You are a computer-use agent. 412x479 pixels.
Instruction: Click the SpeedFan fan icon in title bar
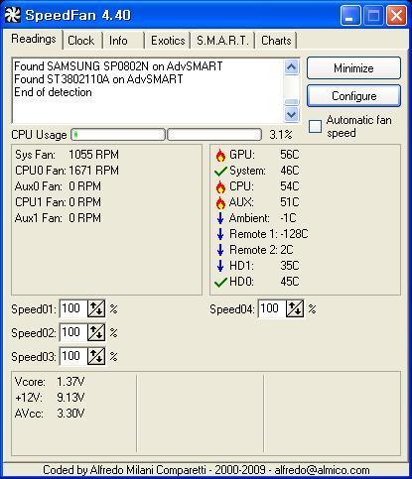pos(13,15)
